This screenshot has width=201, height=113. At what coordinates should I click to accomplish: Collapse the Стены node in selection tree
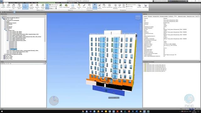coord(5,29)
